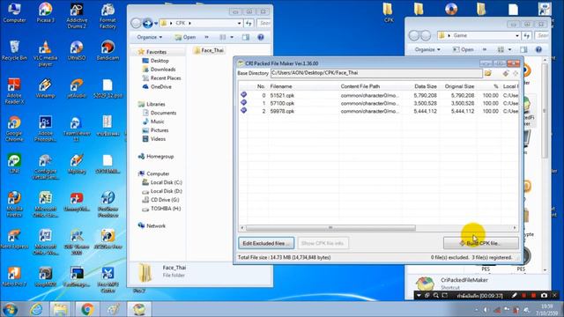Select the Face_Thai folder in CPK window
Screen dimensions: 564x317
[209, 51]
